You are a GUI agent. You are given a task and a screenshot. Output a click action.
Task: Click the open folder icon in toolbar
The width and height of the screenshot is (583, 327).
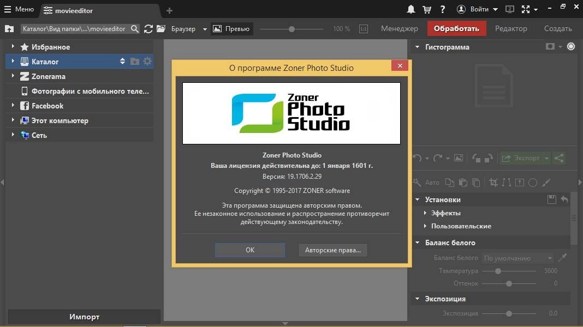(161, 28)
